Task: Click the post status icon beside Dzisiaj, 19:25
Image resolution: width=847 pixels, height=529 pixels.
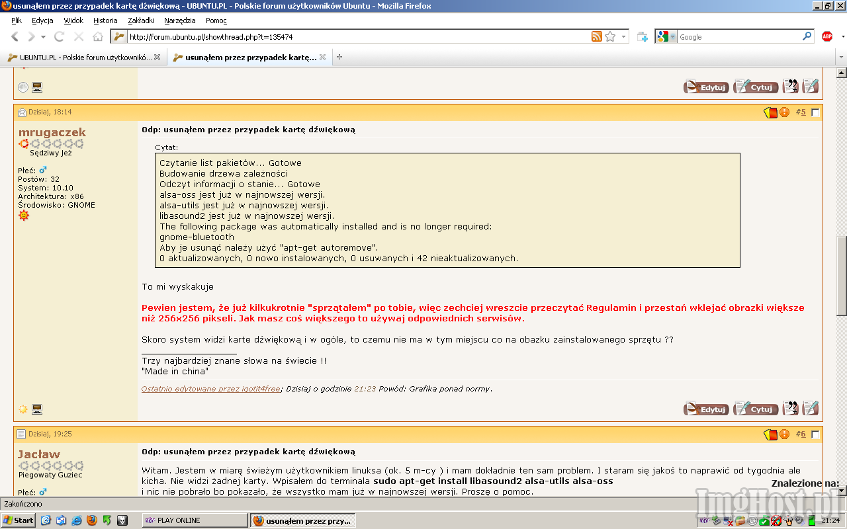Action: (22, 434)
